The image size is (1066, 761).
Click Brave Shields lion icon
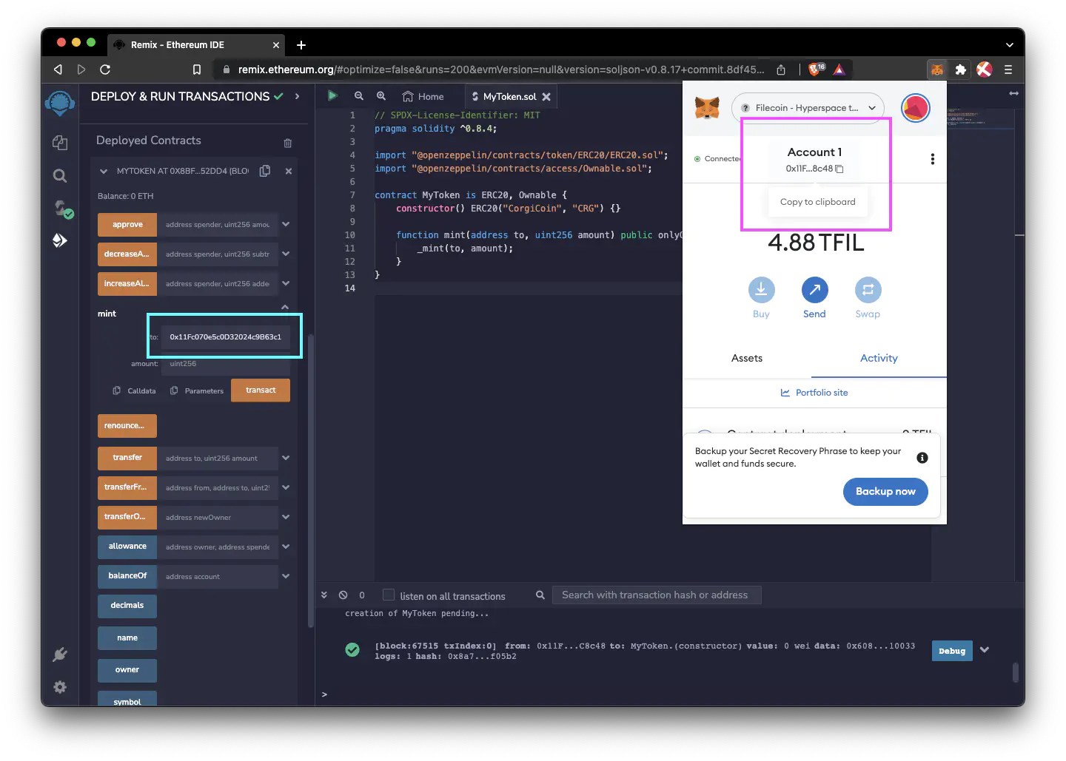[x=817, y=70]
